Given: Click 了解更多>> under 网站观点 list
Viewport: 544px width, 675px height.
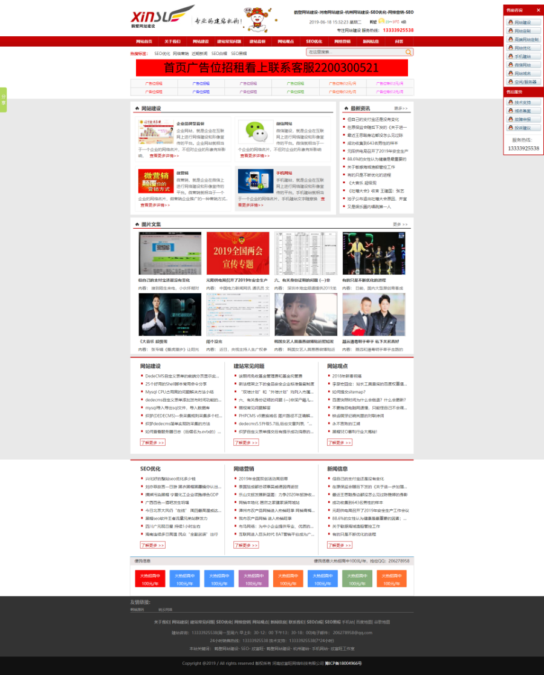Looking at the screenshot, I should [x=340, y=443].
